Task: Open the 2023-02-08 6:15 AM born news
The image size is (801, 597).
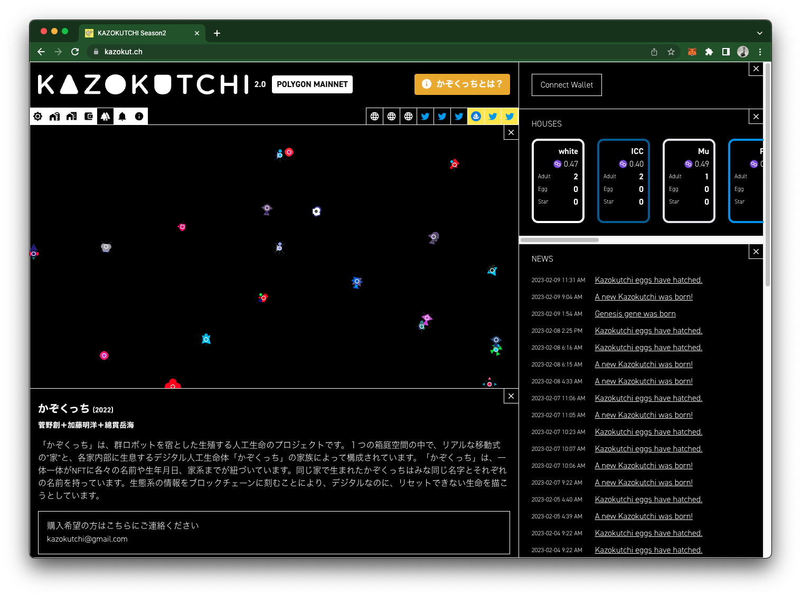Action: 644,364
